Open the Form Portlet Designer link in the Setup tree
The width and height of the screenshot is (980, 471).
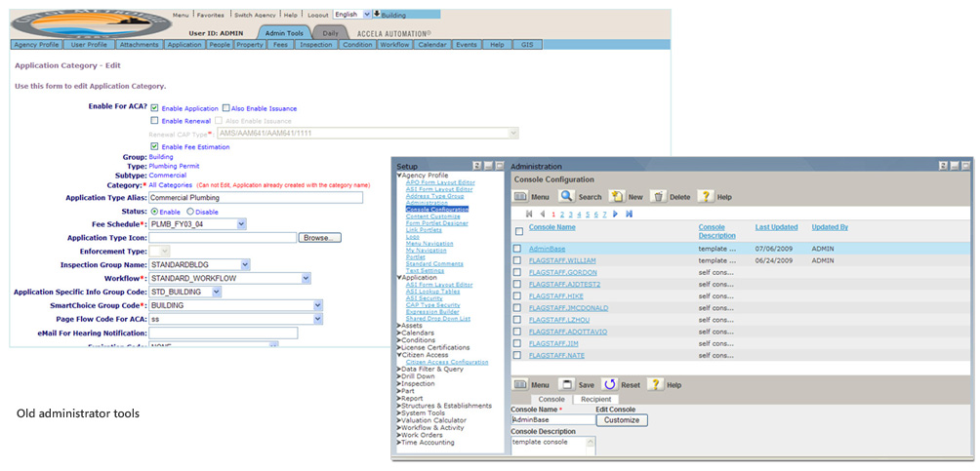pos(437,223)
